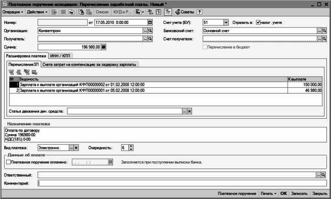Viewport: 331px width, 199px height.
Task: Toggle the Тт text-mode toolbar button
Action: [x=168, y=12]
